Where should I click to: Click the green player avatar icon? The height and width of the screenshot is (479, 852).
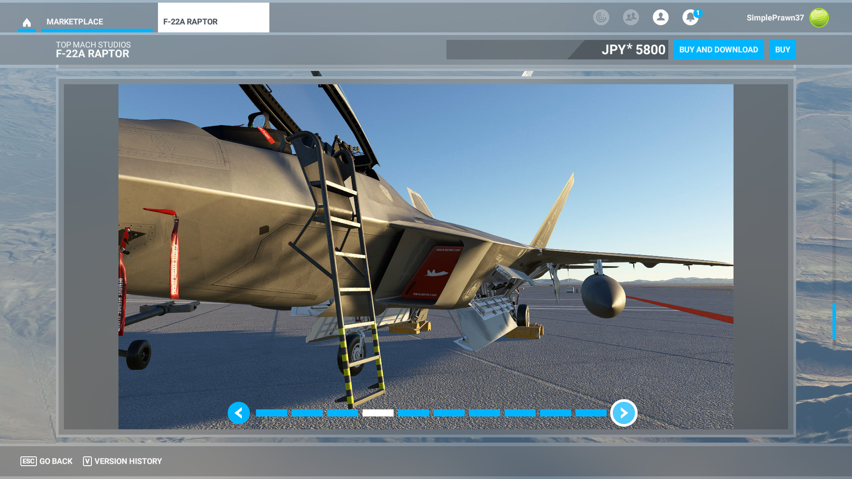click(819, 18)
